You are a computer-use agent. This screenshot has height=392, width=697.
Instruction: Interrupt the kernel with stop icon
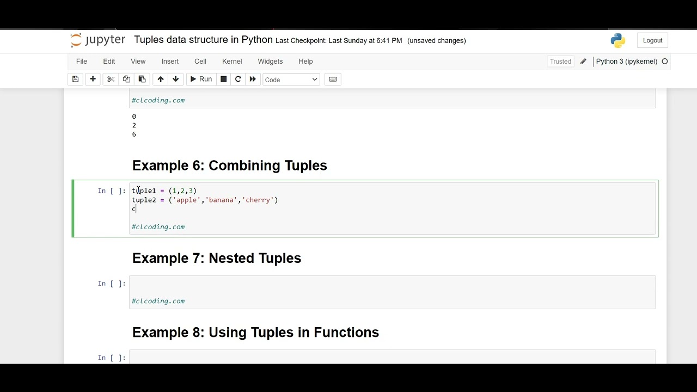coord(223,79)
